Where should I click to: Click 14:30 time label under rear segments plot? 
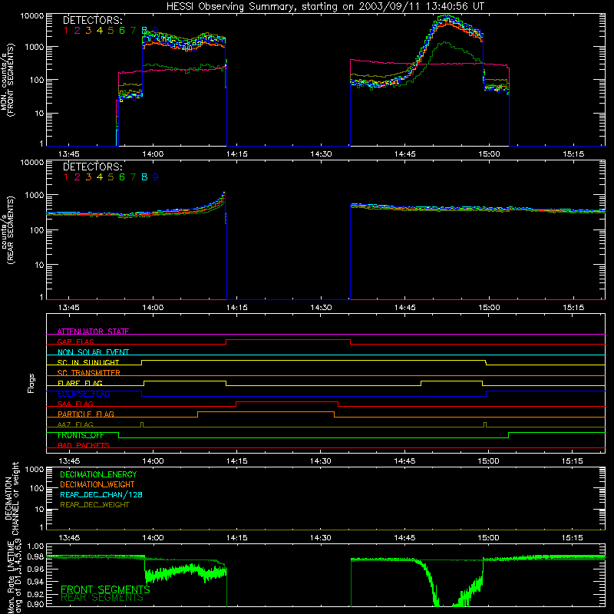click(321, 308)
